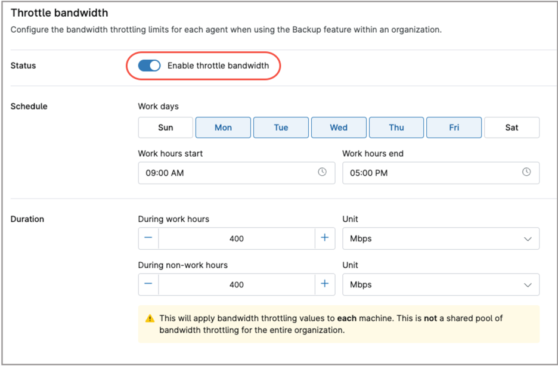Open the Work hours start time picker
558x366 pixels.
[237, 172]
